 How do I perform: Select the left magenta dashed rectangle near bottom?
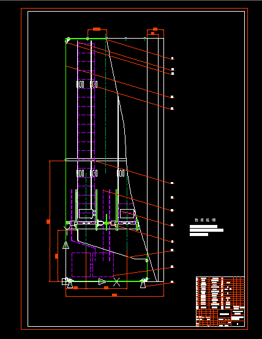coord(81,265)
